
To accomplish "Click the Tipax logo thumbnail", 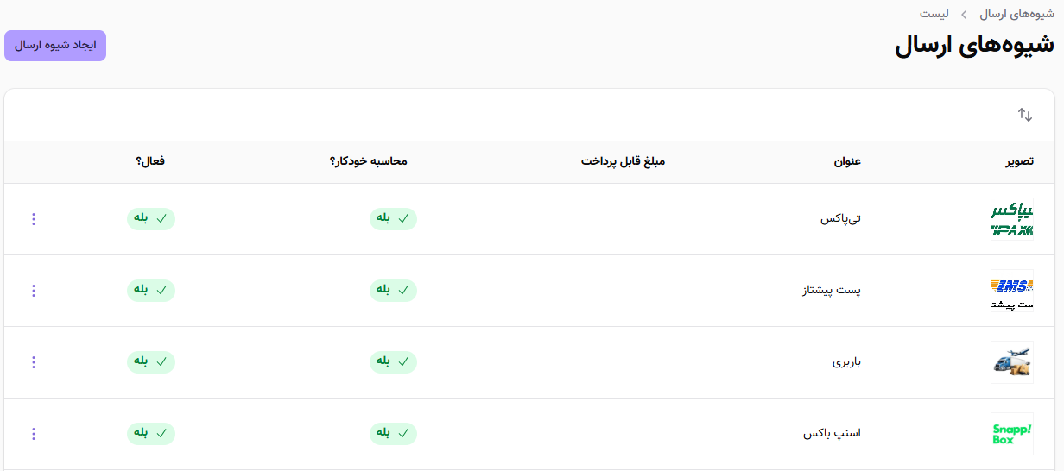I will (1011, 219).
